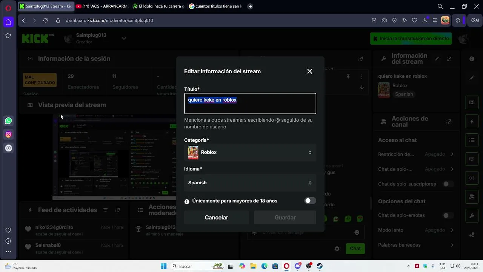The height and width of the screenshot is (272, 483).
Task: Click the Cancelar button
Action: point(217,218)
